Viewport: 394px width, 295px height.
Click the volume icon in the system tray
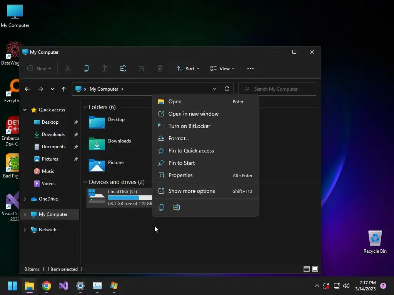point(346,286)
